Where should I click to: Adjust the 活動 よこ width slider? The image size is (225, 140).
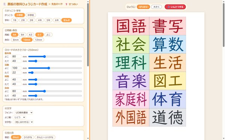[x=55, y=68]
